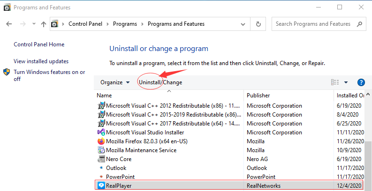The width and height of the screenshot is (372, 191).
Task: Select Outlook entry name
Action: pos(116,168)
